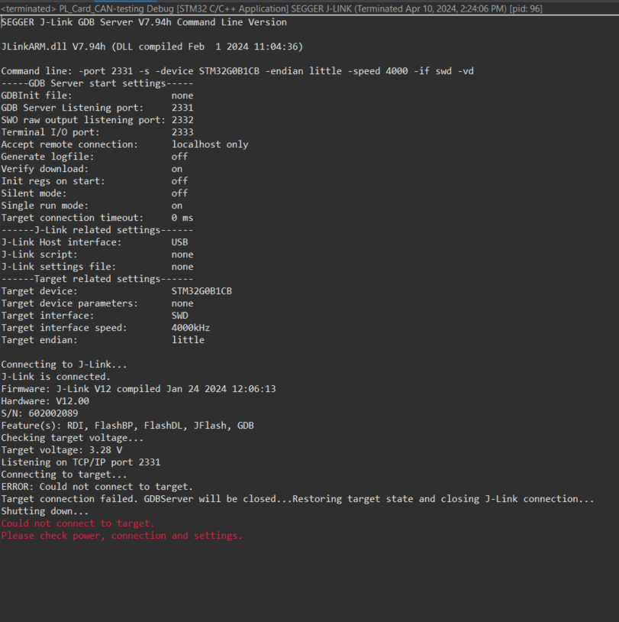Click the 'Listening on TCP/IP port 2331' line

point(81,462)
